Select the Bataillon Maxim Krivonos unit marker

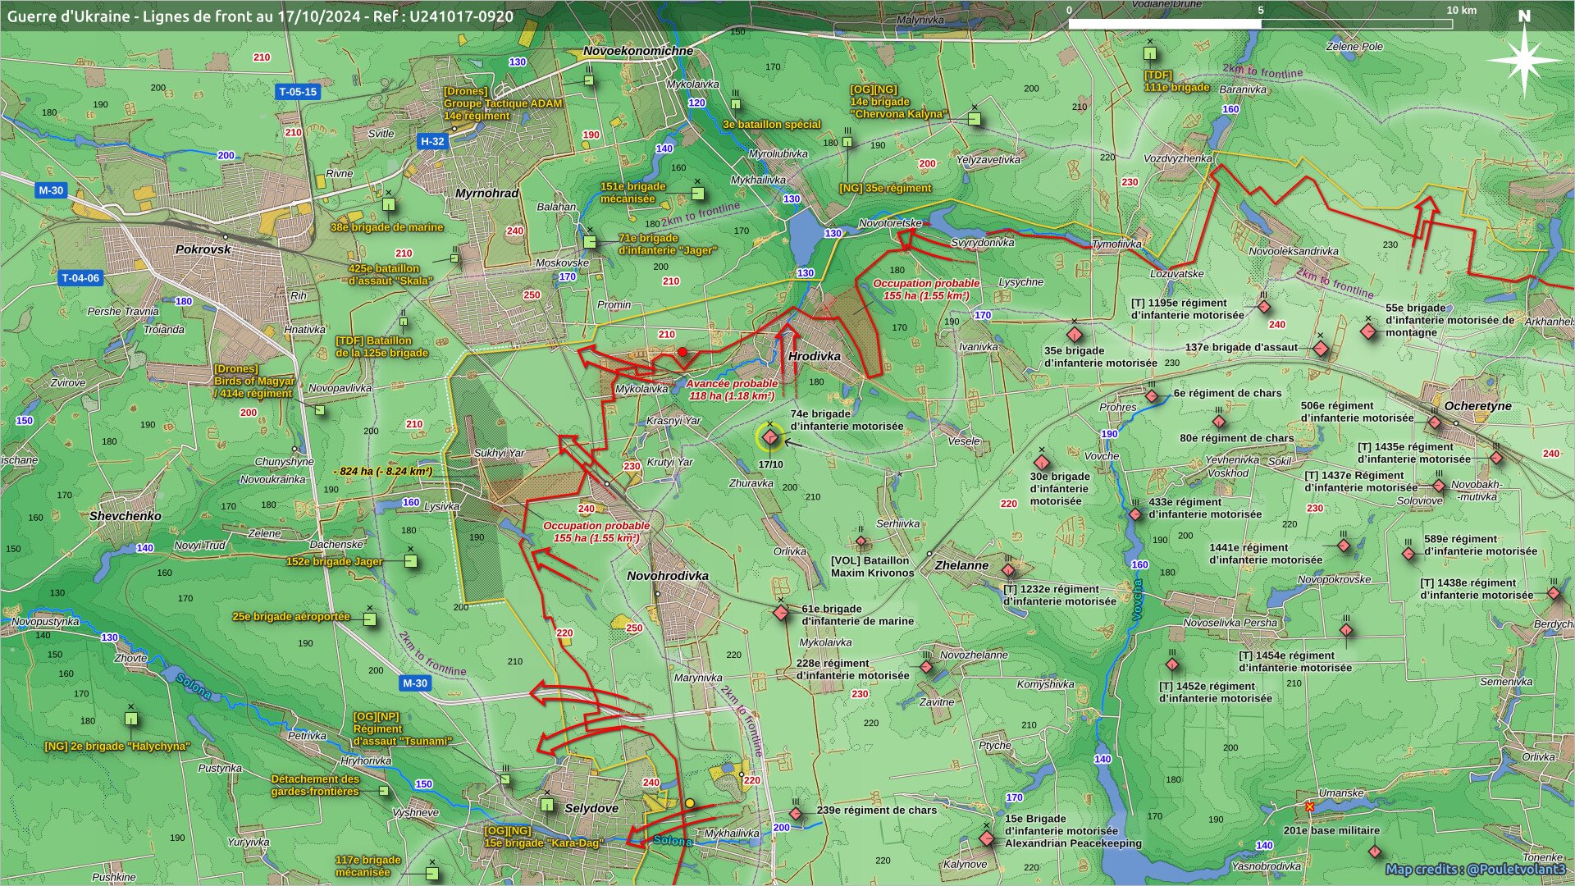point(861,541)
